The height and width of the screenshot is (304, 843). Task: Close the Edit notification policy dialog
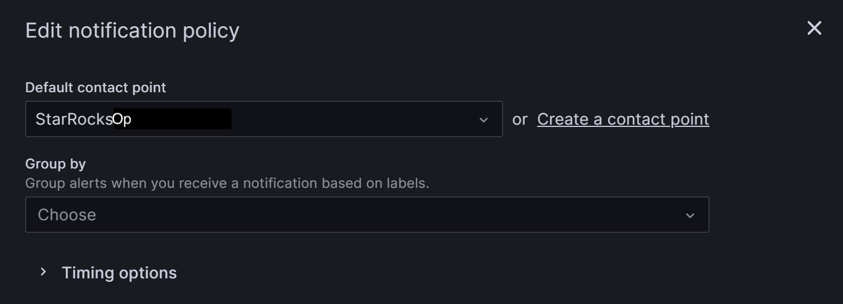pyautogui.click(x=814, y=28)
